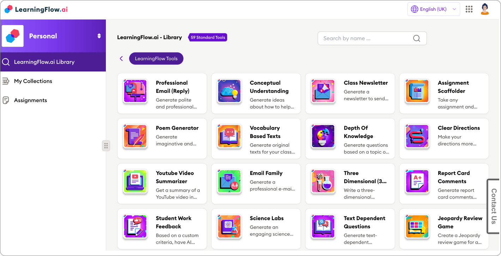Open the Three Dimensional tool icon

[323, 181]
